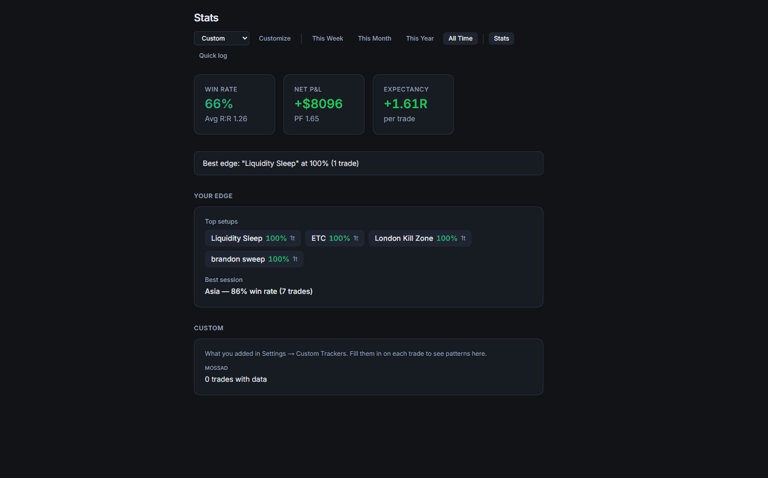Select the This Year filter
The height and width of the screenshot is (478, 768).
[420, 38]
